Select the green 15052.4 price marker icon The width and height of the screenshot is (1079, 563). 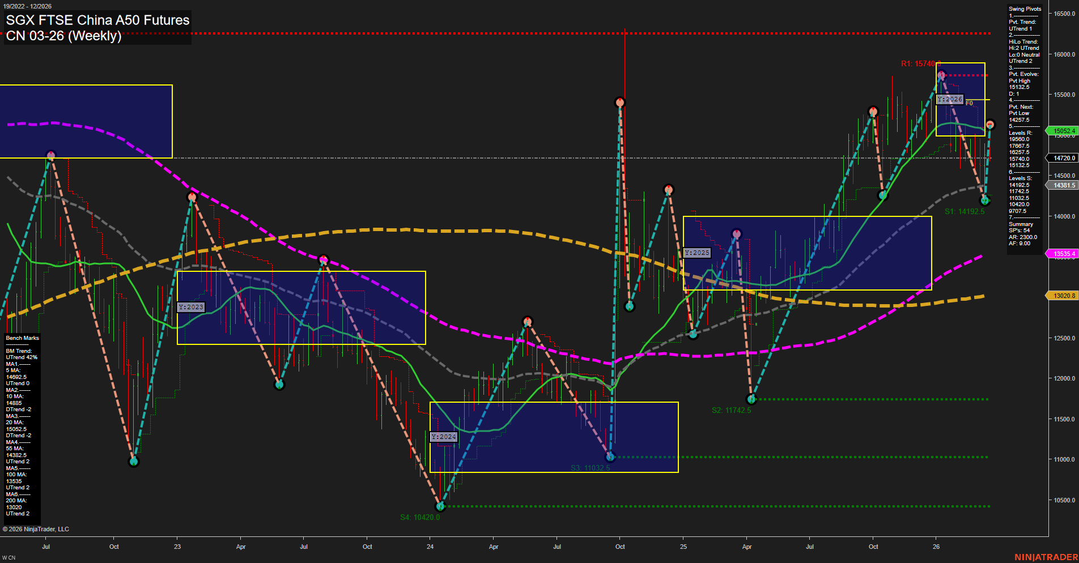[x=1063, y=130]
